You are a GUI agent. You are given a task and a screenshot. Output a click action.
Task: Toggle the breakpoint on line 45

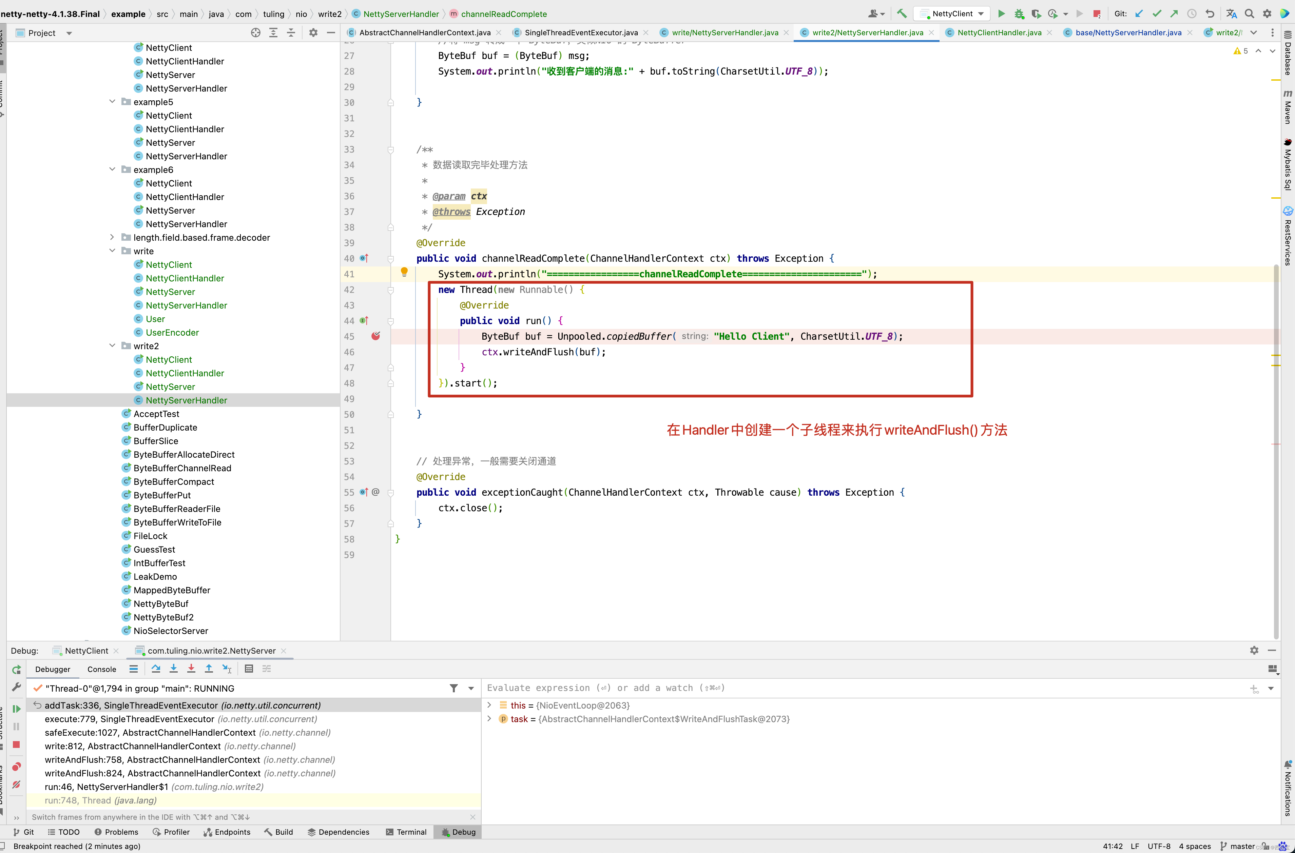pos(375,336)
